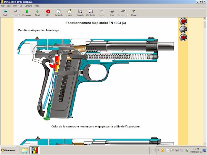
Task: Click the FR language indicator
Action: coord(153,150)
